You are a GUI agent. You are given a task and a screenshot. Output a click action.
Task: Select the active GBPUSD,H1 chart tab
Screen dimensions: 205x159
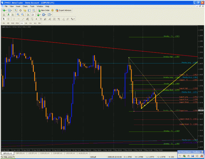pos(8,153)
